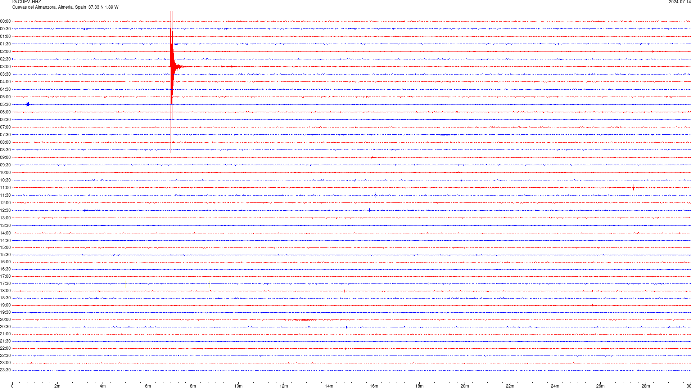
Task: Select the 07:30 time row label
Action: (5, 135)
